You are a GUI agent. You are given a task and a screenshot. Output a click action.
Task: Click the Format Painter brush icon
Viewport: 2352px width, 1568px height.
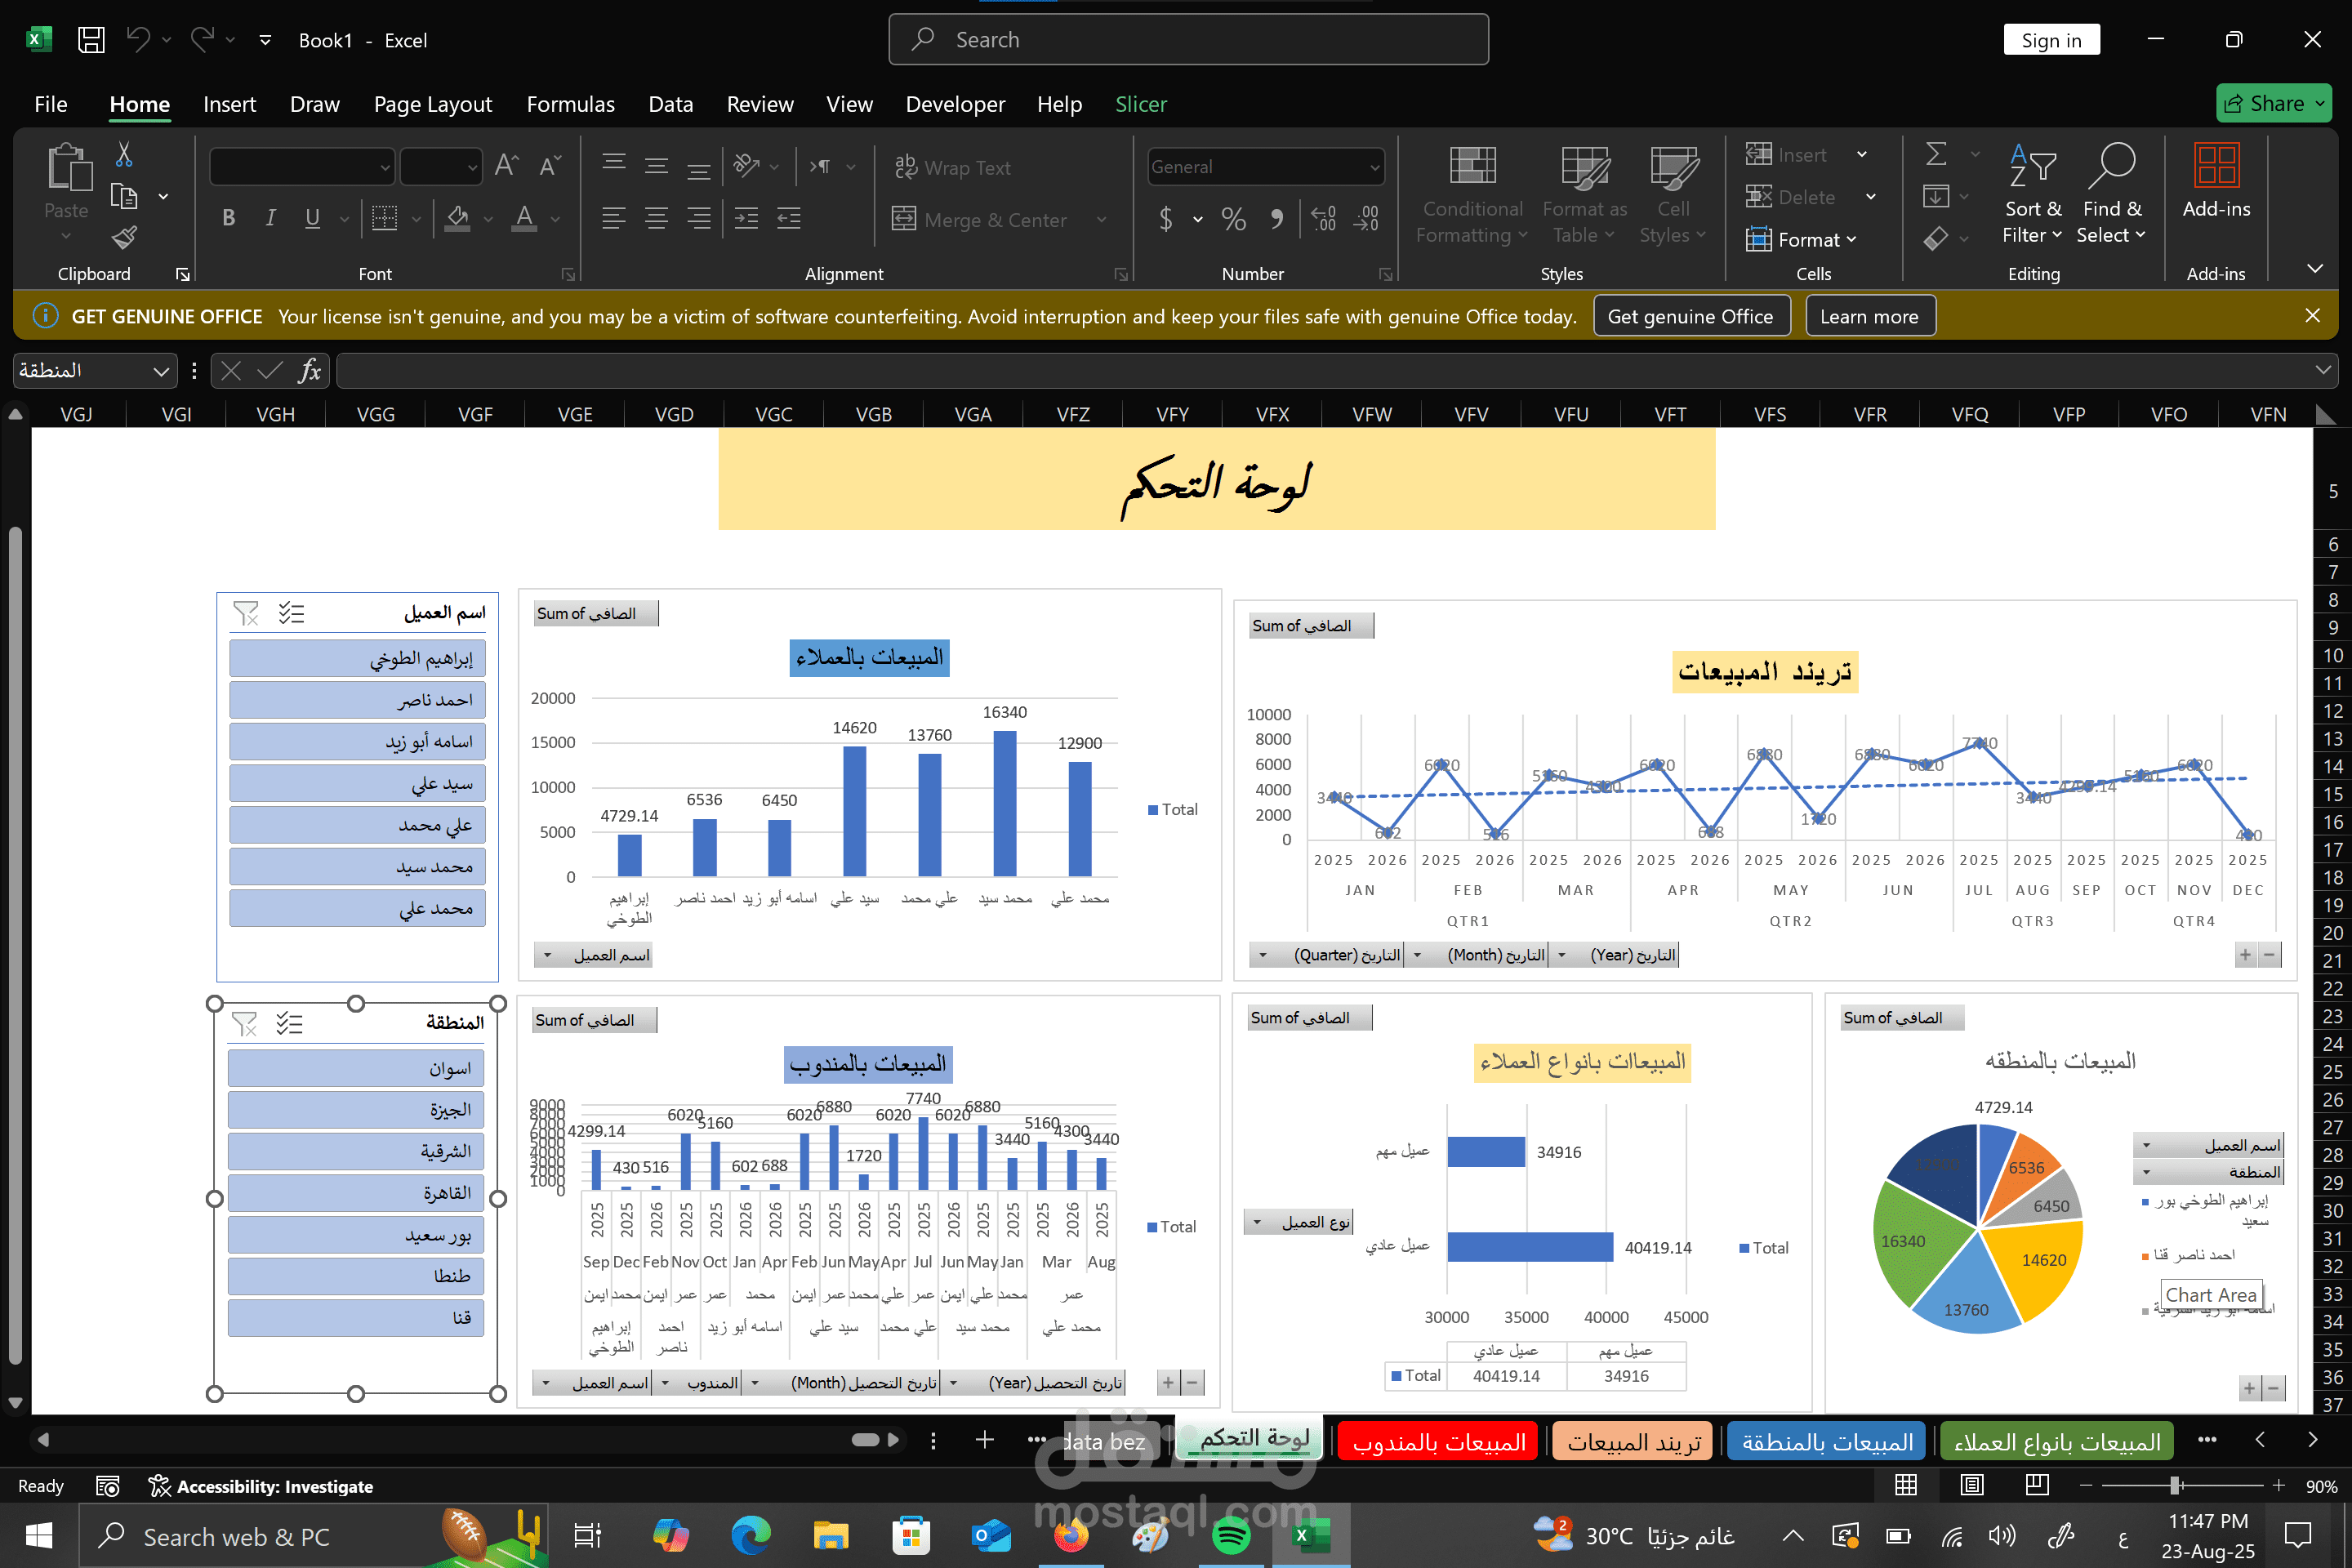[124, 238]
